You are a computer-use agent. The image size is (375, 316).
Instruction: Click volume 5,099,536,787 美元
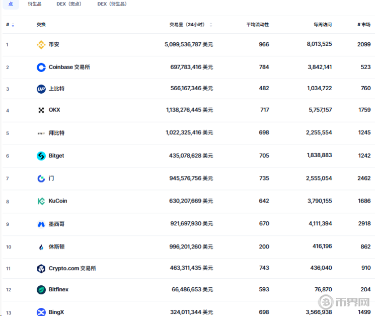189,44
